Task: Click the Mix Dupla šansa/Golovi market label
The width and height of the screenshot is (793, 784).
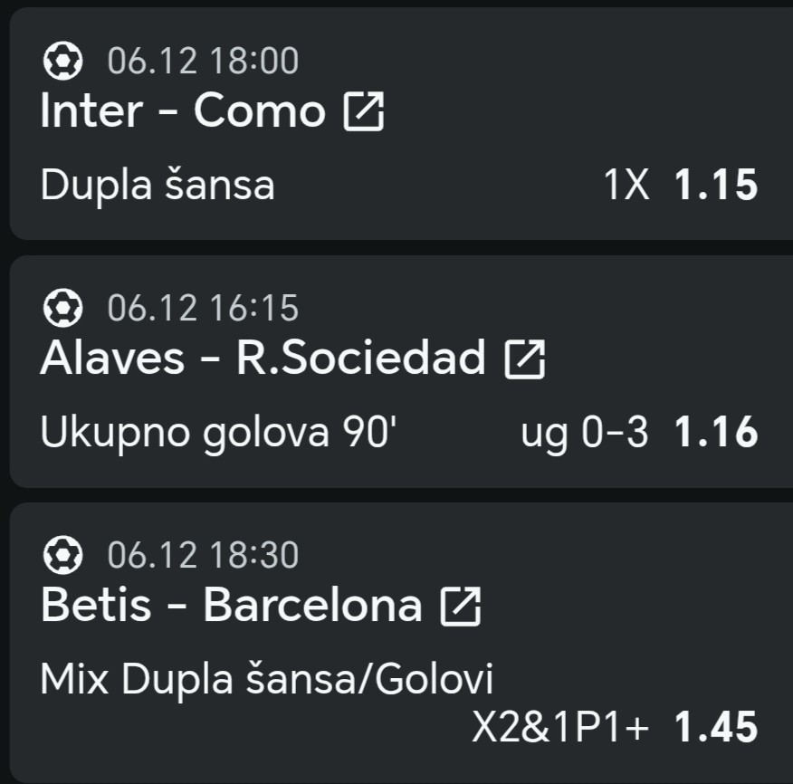Action: tap(267, 680)
